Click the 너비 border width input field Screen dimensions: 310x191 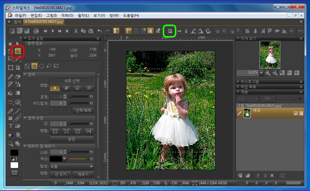(57, 152)
